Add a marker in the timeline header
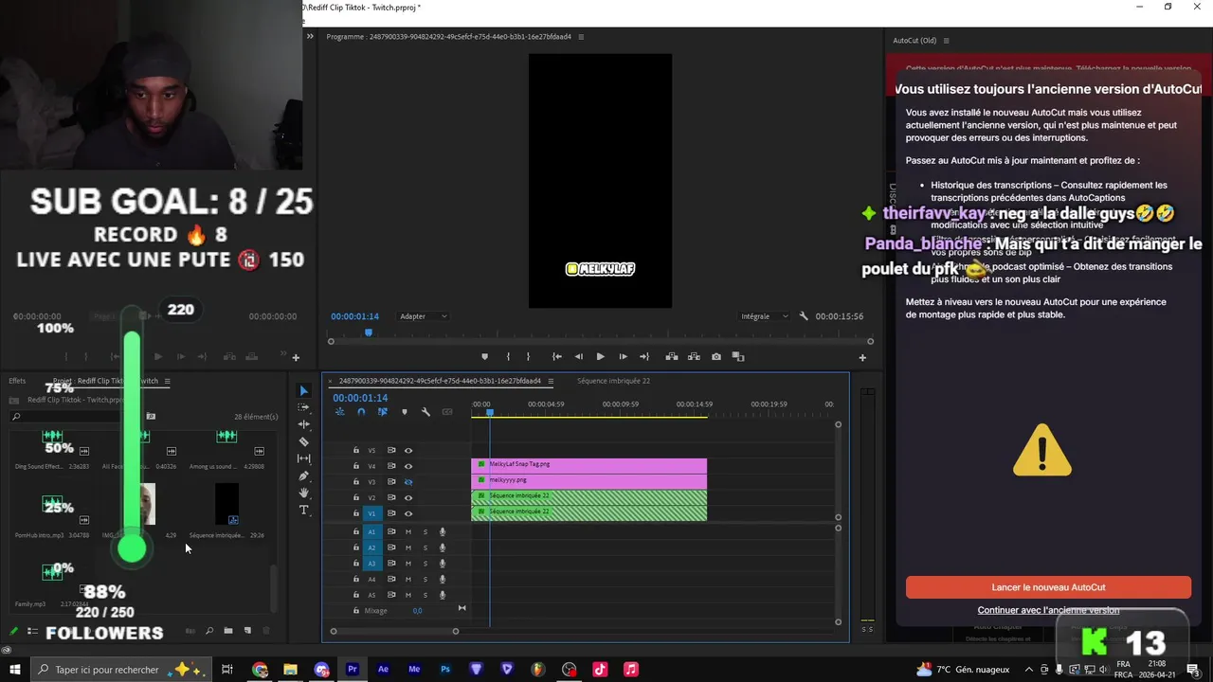This screenshot has height=682, width=1213. (x=404, y=412)
